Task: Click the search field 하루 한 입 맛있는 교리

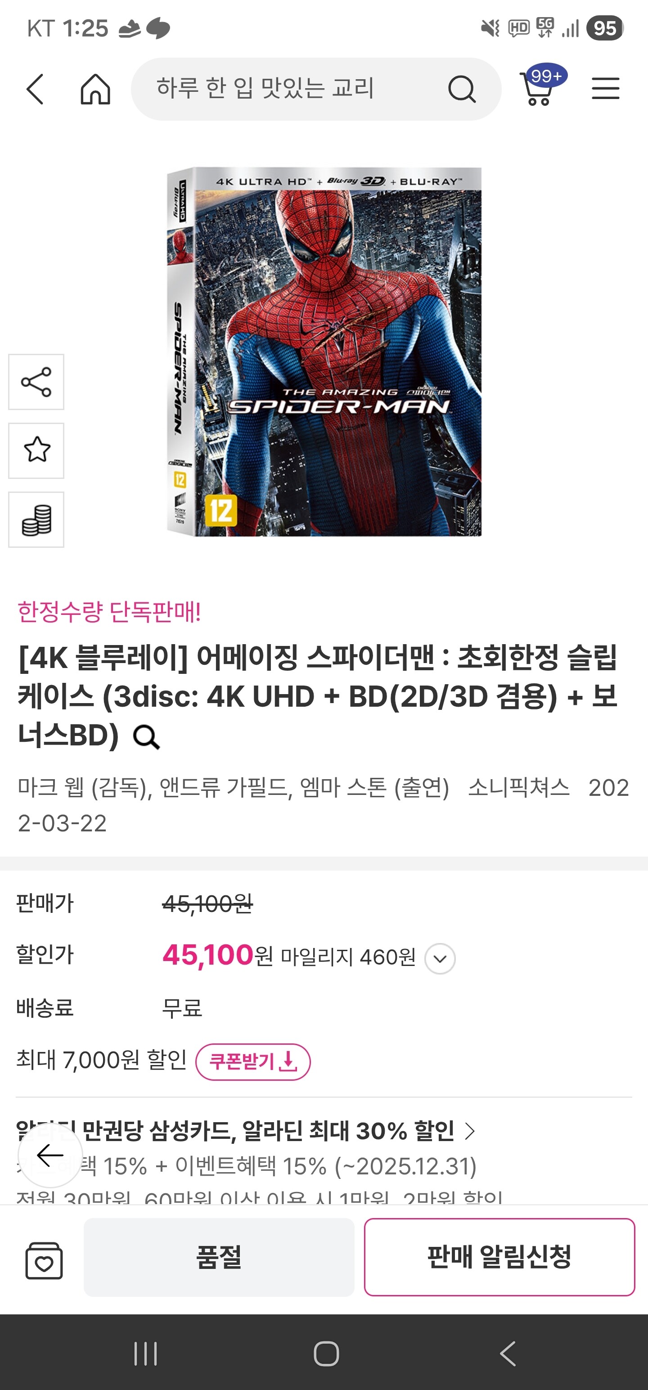Action: tap(291, 89)
